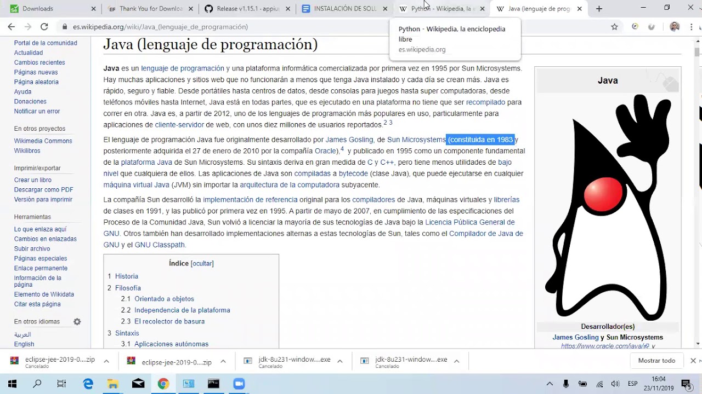Open the taskbar clock showing 16:04

pos(659,384)
